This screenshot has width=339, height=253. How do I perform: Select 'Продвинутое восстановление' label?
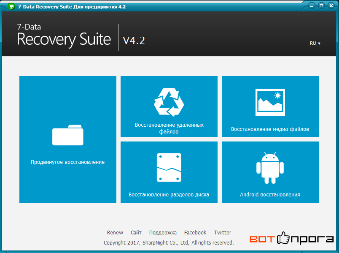pos(67,162)
